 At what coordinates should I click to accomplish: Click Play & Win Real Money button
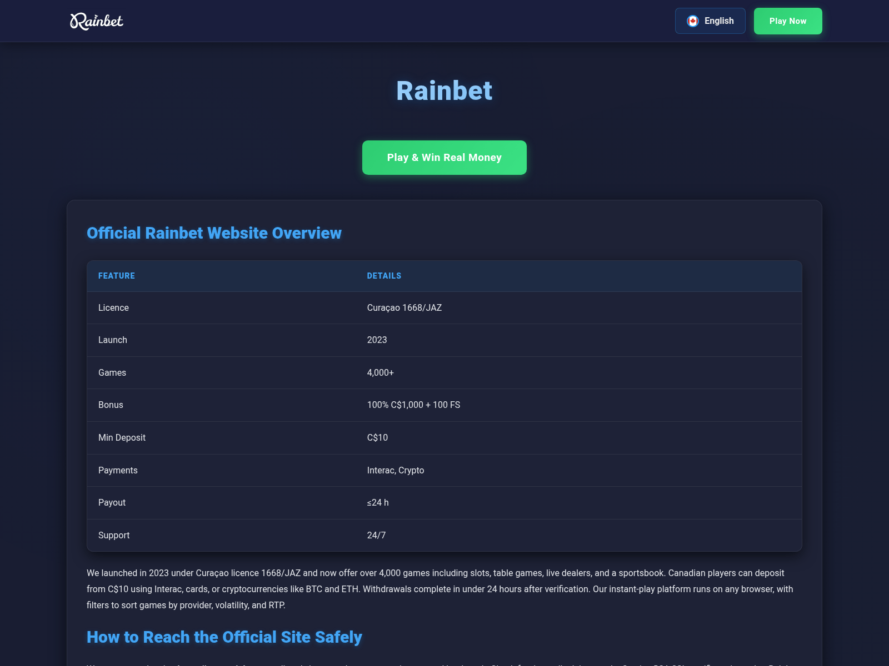[444, 158]
